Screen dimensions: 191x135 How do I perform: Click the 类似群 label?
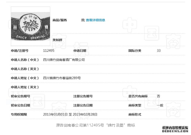(57, 40)
